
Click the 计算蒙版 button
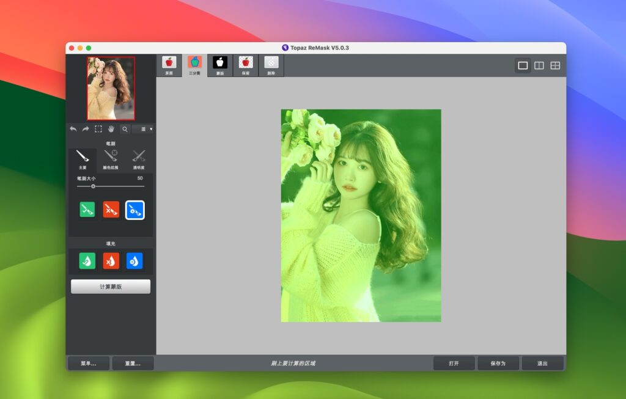click(111, 286)
